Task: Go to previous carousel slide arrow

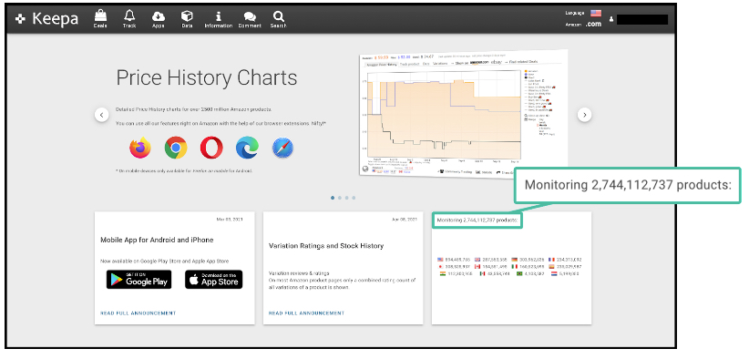Action: tap(102, 115)
